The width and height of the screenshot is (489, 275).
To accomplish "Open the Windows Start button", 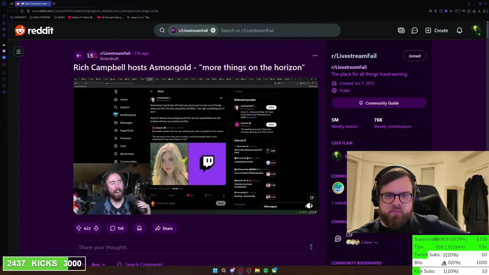I will (x=215, y=271).
